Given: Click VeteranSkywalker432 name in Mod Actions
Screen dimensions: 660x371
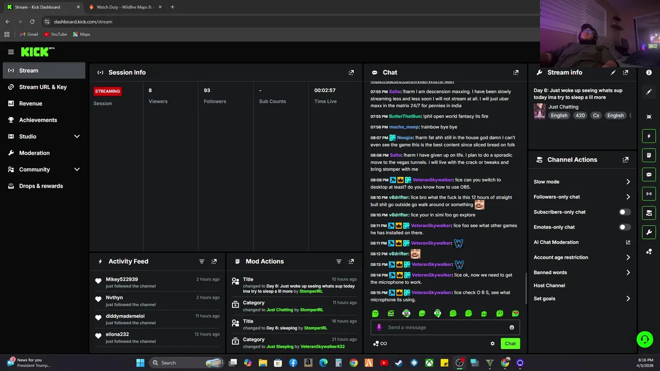Looking at the screenshot, I should (x=322, y=347).
